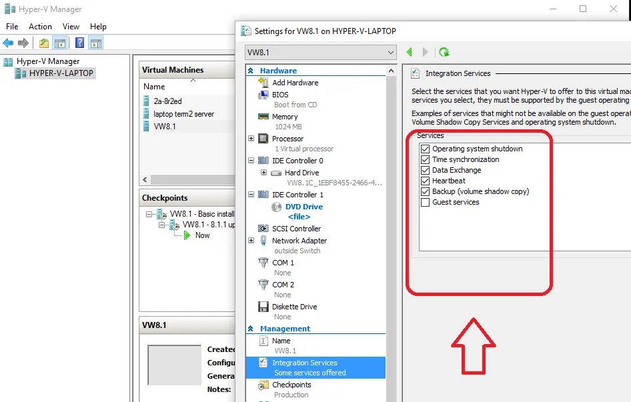Select the Processor hardware item
The image size is (631, 402).
tap(287, 139)
